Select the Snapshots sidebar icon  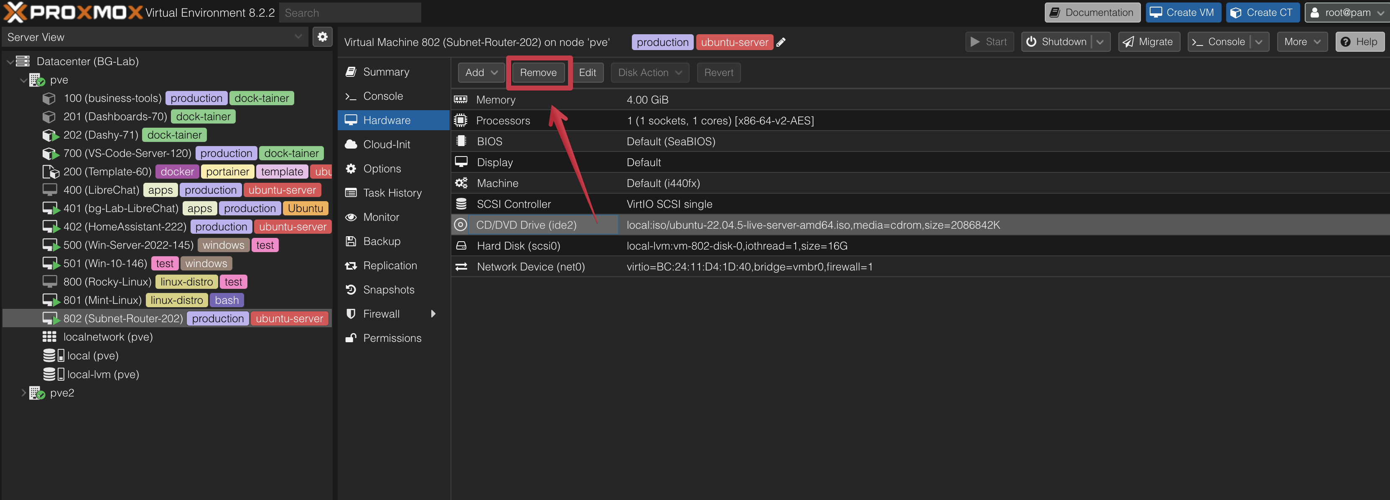[351, 289]
